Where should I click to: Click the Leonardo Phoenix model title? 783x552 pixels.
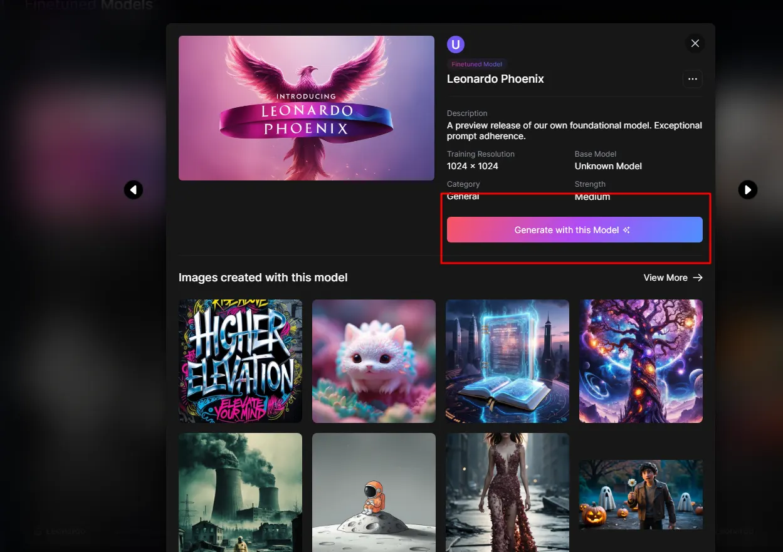click(495, 79)
